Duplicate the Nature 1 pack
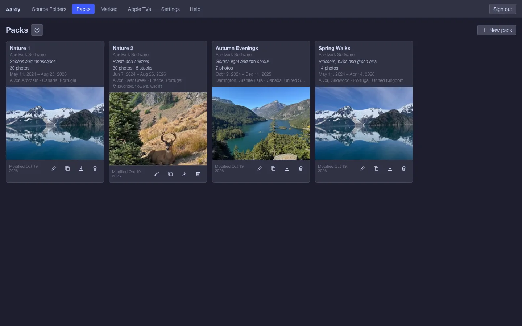Image resolution: width=522 pixels, height=326 pixels. click(67, 168)
